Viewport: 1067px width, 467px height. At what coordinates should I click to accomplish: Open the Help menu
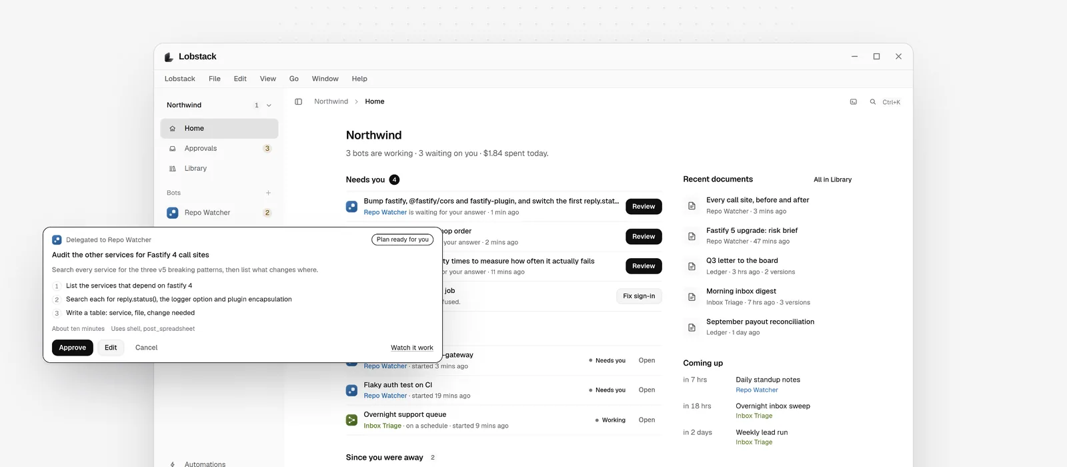click(359, 79)
